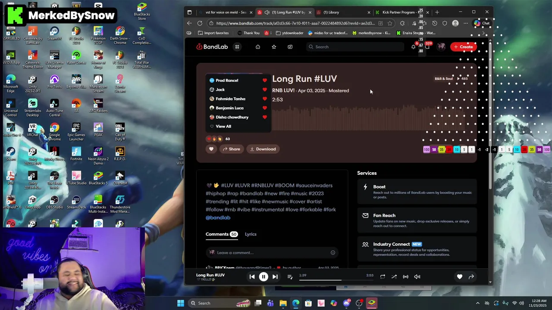This screenshot has height=310, width=552.
Task: Open the profile avatar in BandLab header
Action: [x=441, y=46]
